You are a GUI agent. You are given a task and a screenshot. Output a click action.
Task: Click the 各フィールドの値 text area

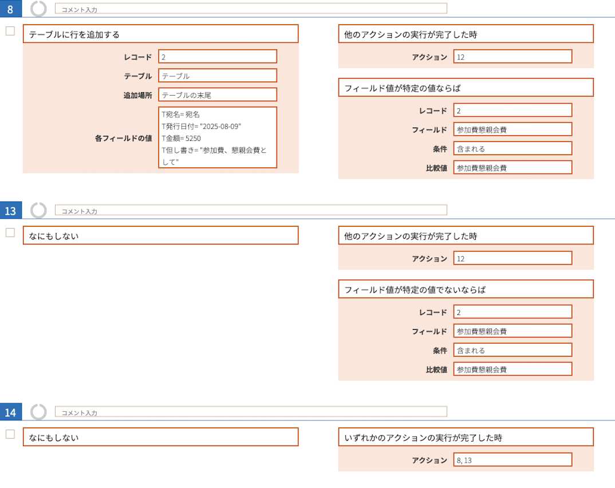(x=218, y=137)
